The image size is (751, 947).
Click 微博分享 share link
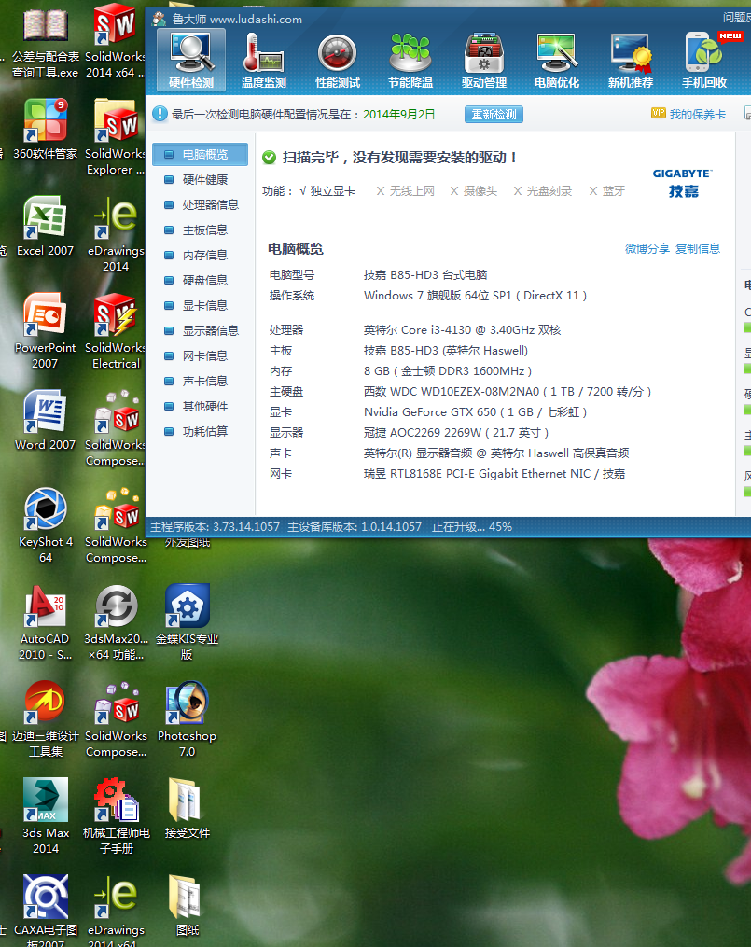coord(647,249)
